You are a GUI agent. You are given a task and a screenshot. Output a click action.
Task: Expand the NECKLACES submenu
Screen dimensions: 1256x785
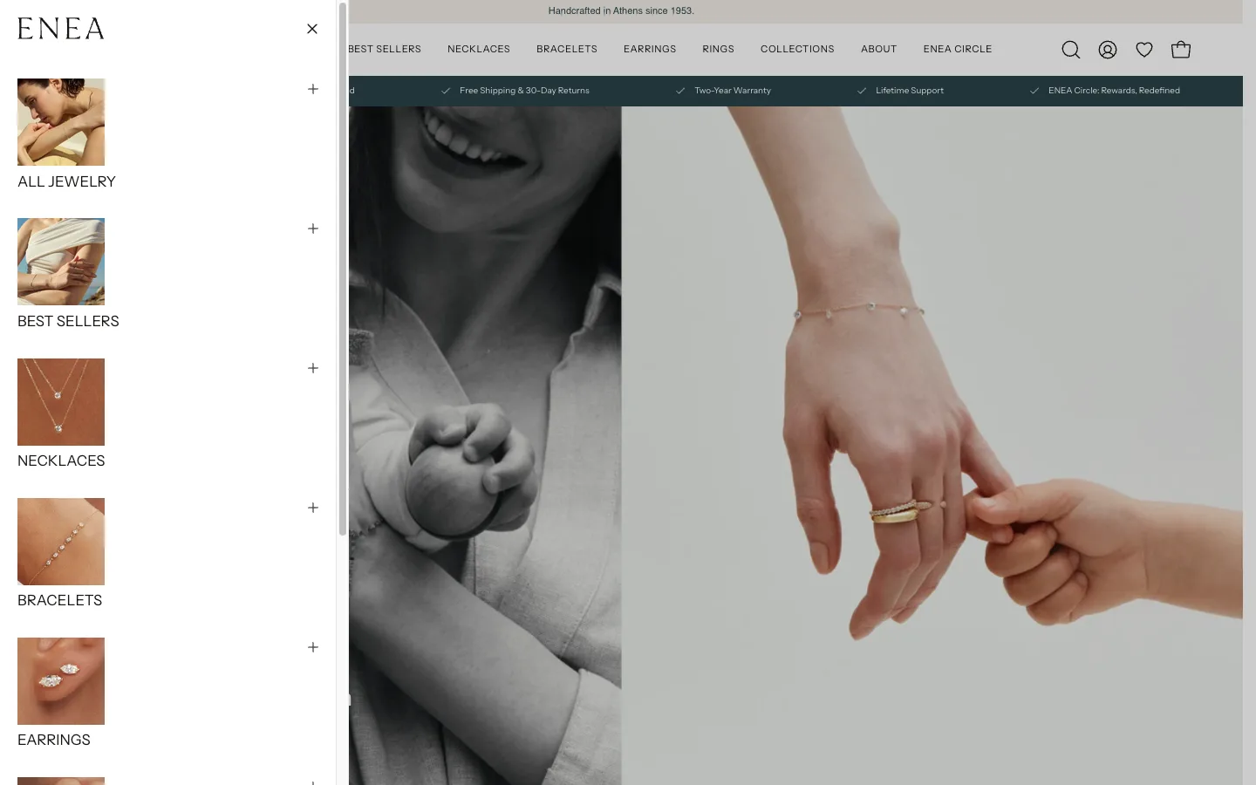(313, 368)
